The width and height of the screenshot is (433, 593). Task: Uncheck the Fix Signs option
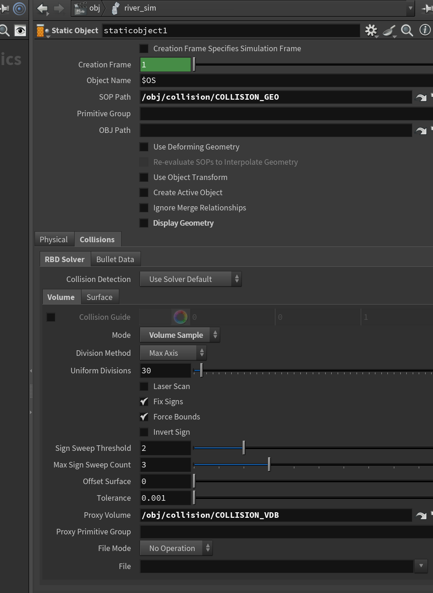click(144, 401)
